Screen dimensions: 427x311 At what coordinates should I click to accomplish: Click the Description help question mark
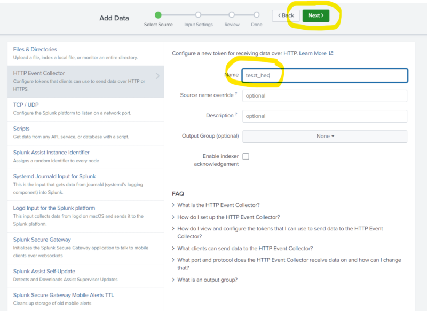click(236, 114)
